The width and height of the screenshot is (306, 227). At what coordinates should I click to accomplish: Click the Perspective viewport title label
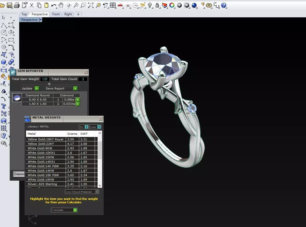click(x=29, y=20)
